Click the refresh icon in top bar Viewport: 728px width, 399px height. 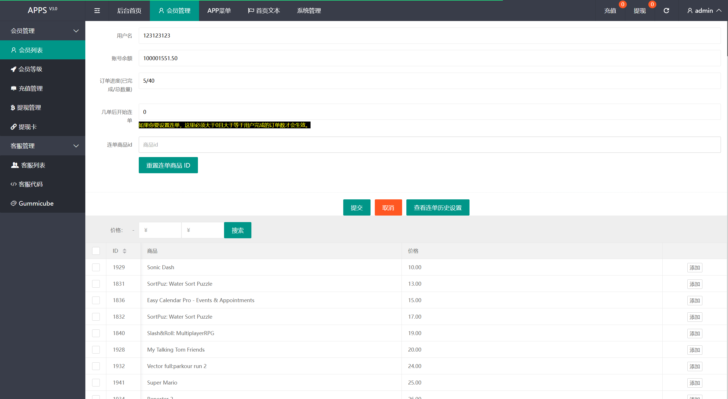(666, 11)
